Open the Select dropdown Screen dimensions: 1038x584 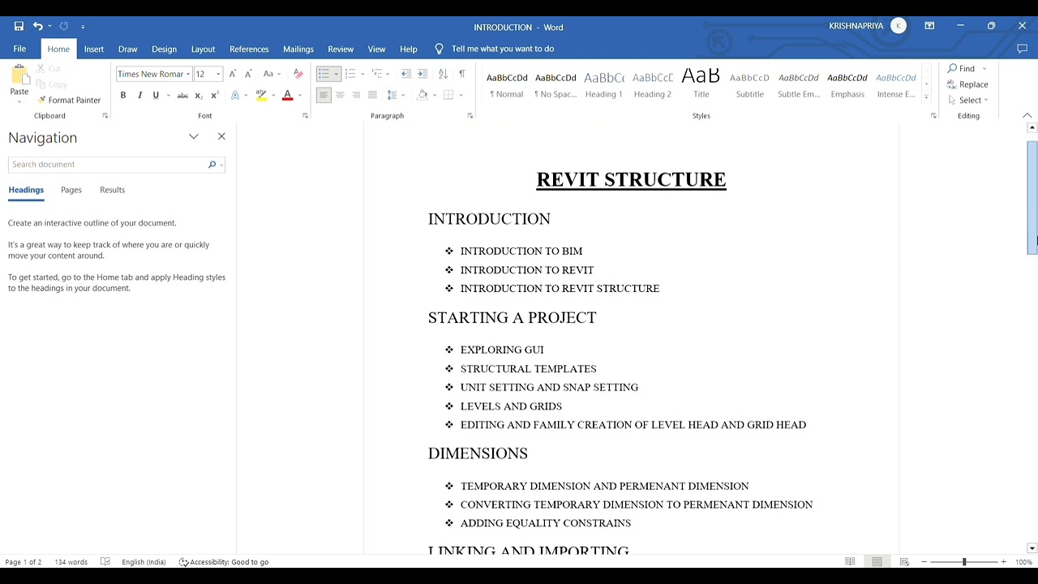pos(967,100)
